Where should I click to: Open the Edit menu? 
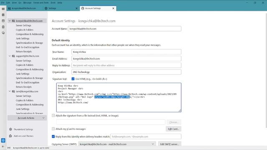[x=8, y=3]
